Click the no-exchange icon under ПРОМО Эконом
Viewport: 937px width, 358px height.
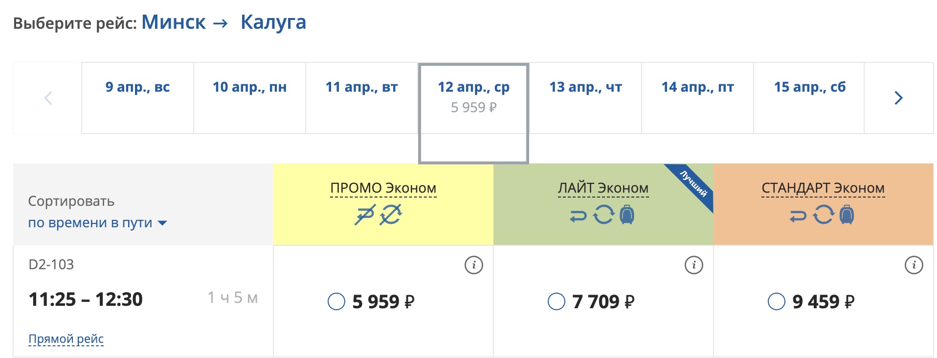coord(391,215)
